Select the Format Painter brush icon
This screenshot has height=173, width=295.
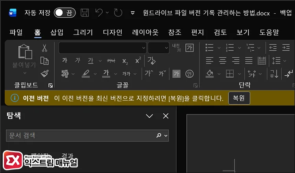point(44,73)
